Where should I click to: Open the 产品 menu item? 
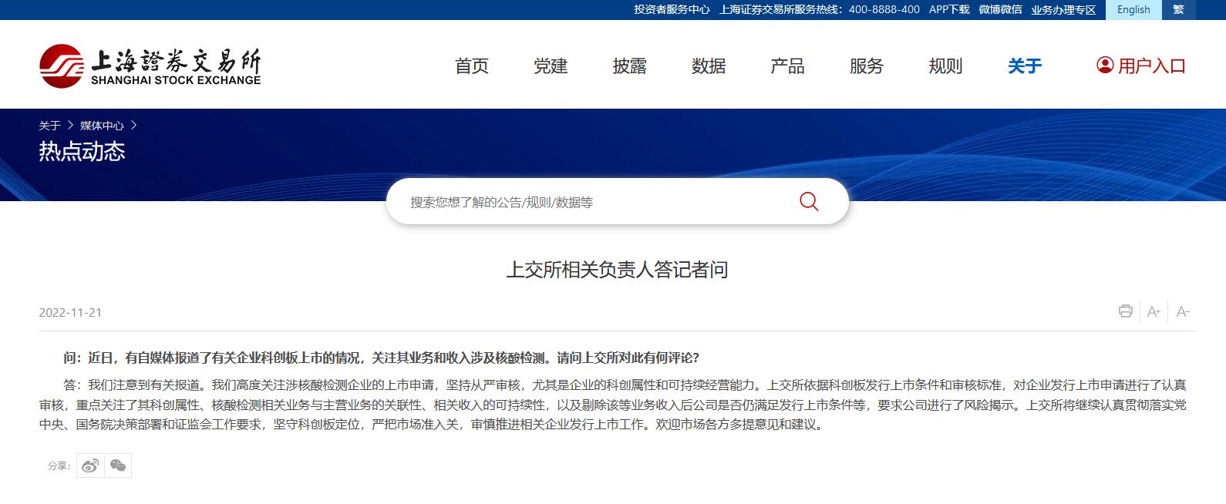pyautogui.click(x=787, y=66)
